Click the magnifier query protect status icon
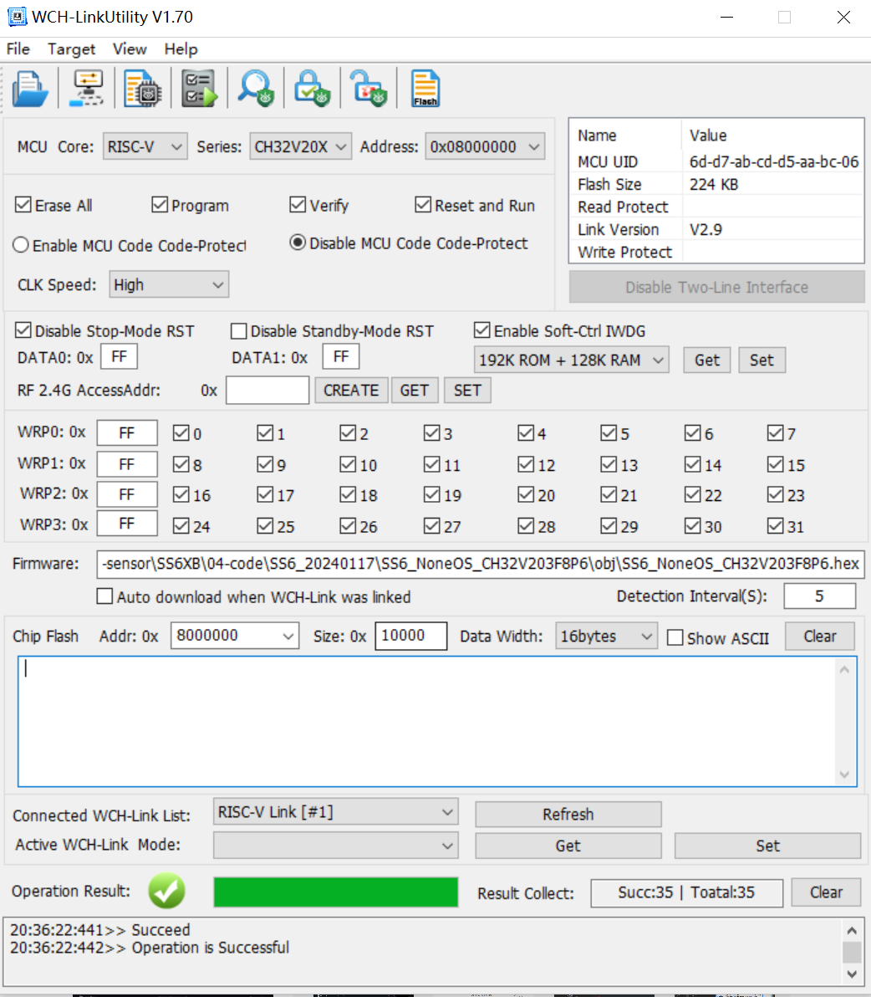Screen dimensions: 871x997 256,89
